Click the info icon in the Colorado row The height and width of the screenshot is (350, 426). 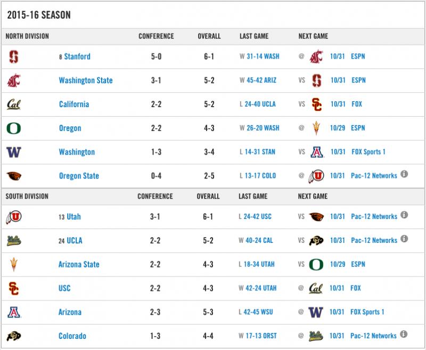pos(404,334)
